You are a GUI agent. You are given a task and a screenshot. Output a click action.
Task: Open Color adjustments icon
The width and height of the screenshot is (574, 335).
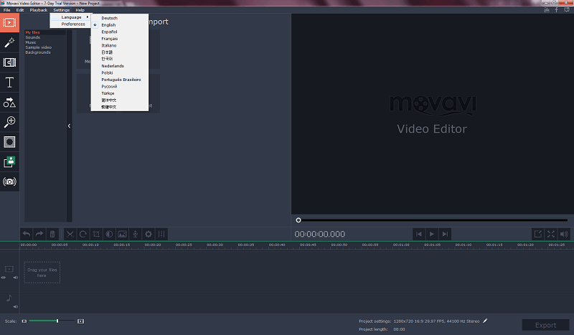[109, 234]
